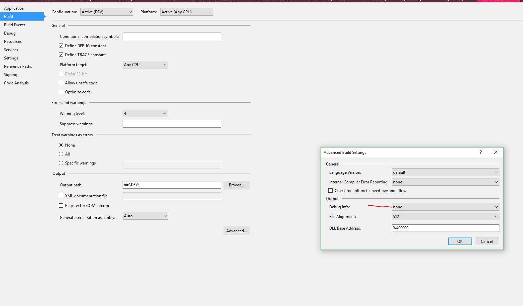Open the Configuration dropdown Active (DEV)
Screen dimensions: 523x306
tap(107, 12)
